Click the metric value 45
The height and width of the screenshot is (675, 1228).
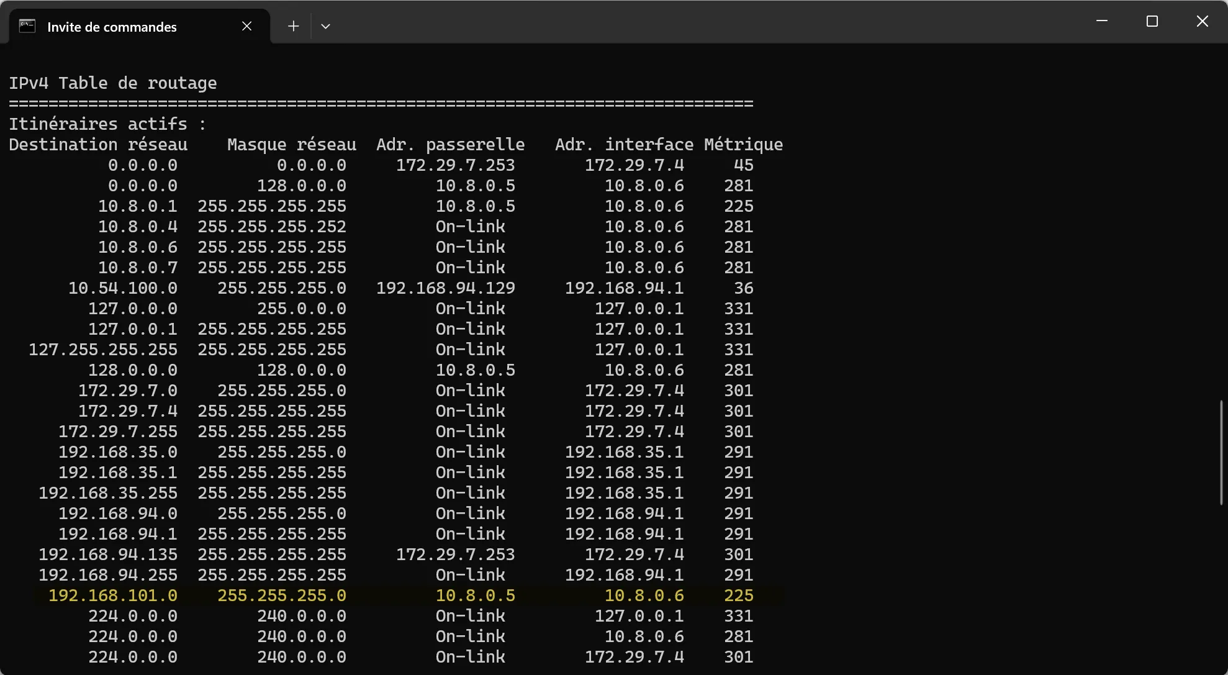pyautogui.click(x=743, y=165)
